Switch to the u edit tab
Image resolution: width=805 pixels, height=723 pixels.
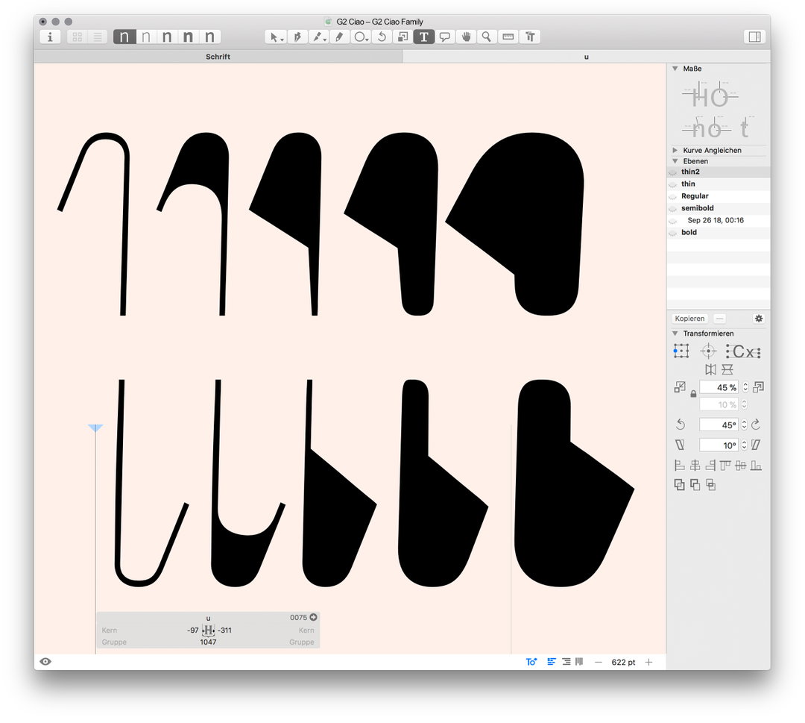tap(587, 57)
